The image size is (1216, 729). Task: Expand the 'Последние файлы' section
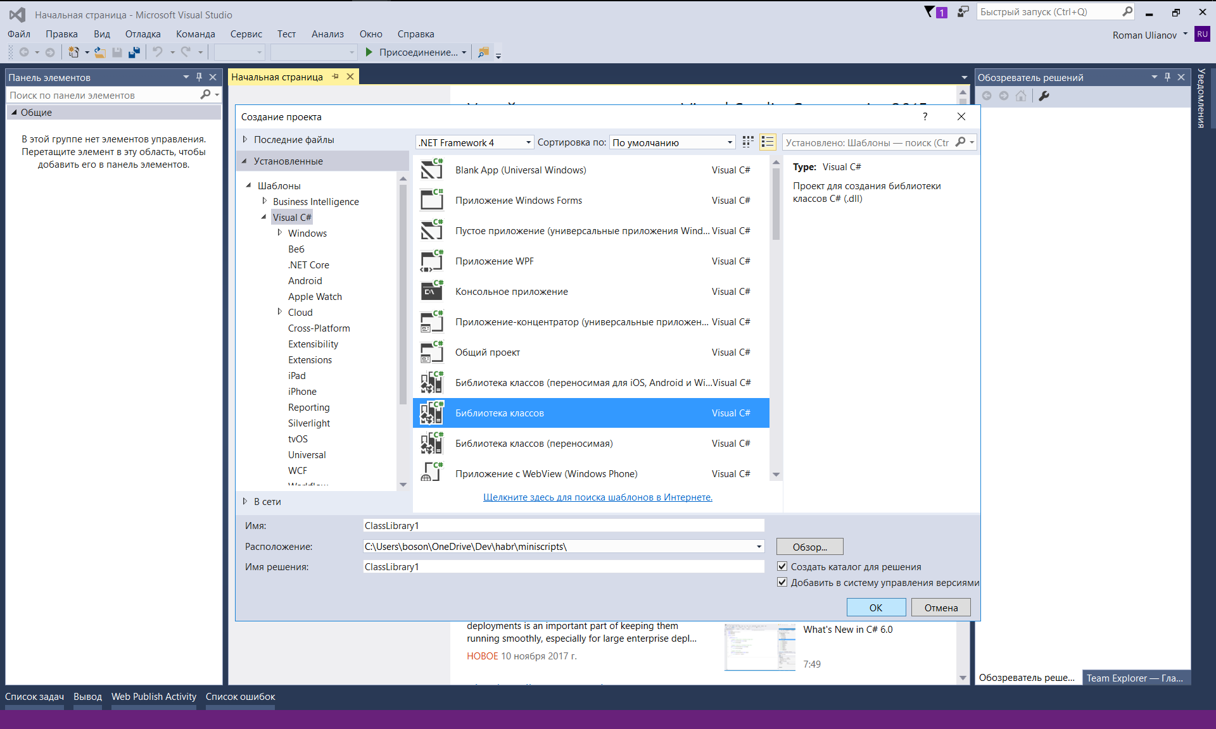(x=245, y=139)
